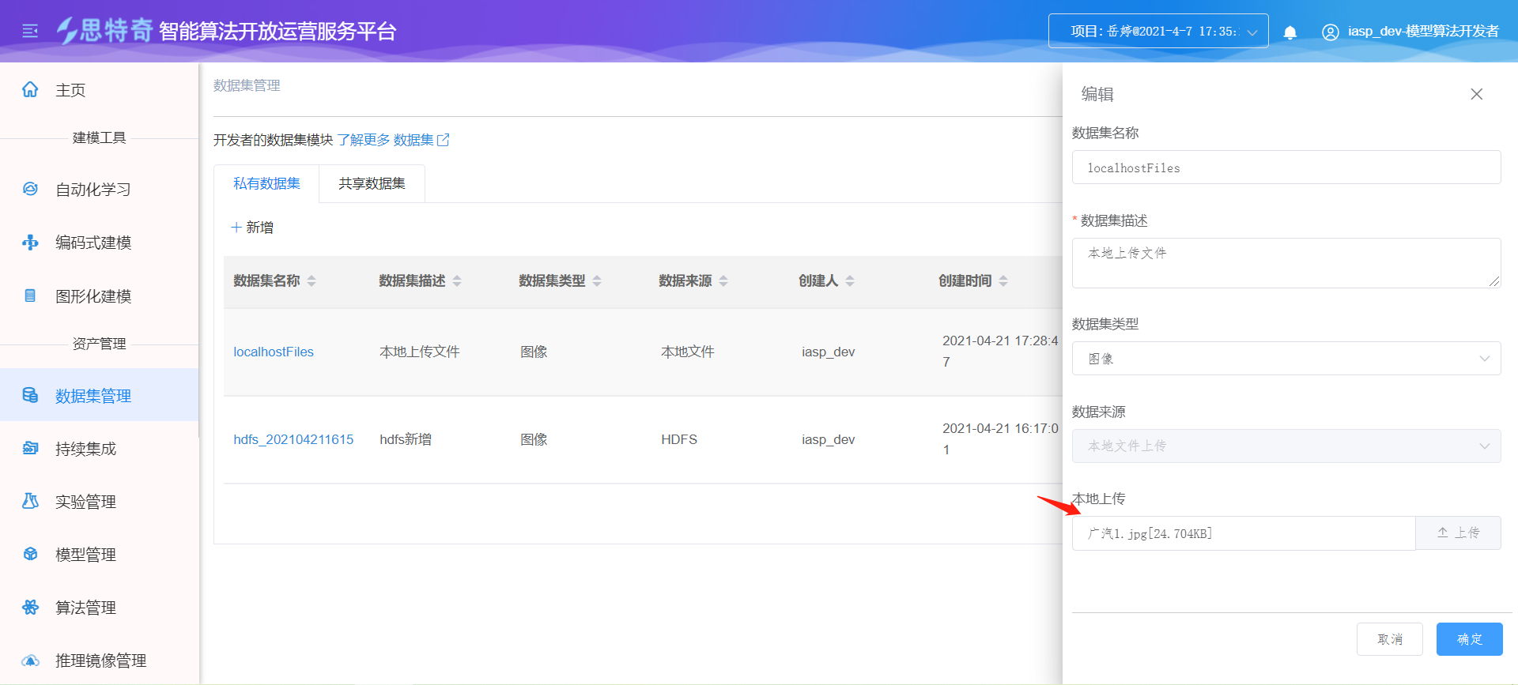The width and height of the screenshot is (1518, 685).
Task: Sort by 数据集类型 column arrows
Action: click(x=597, y=280)
